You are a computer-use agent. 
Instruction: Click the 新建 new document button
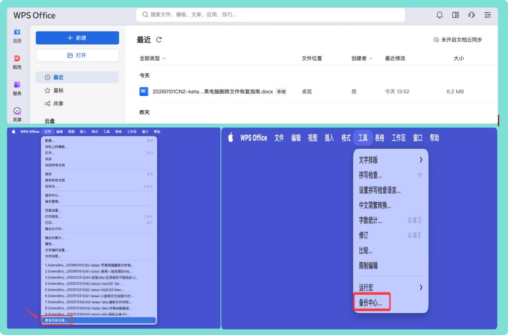point(77,38)
